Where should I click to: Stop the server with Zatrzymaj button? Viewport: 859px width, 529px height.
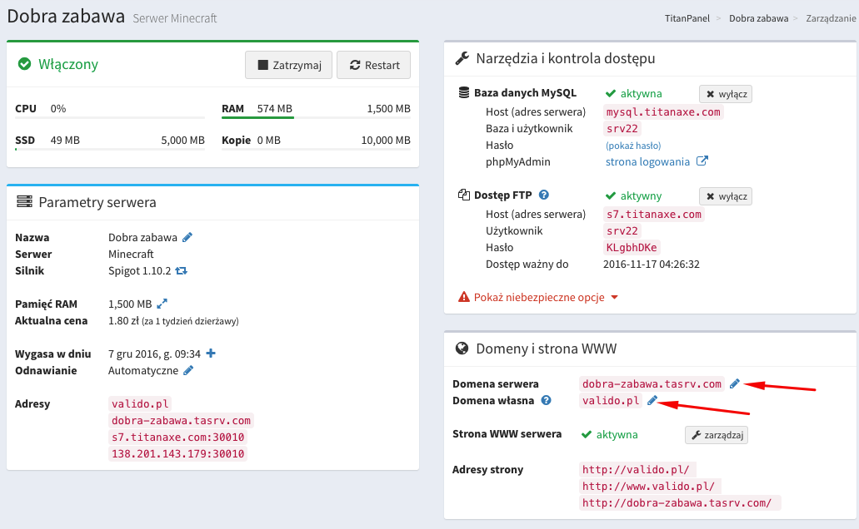tap(289, 65)
